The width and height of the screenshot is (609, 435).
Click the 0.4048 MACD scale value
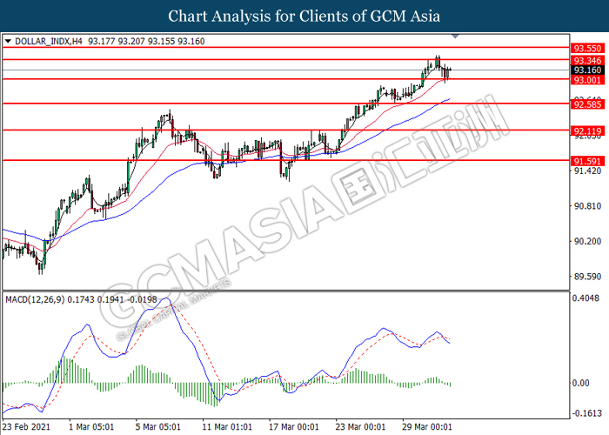[x=587, y=298]
